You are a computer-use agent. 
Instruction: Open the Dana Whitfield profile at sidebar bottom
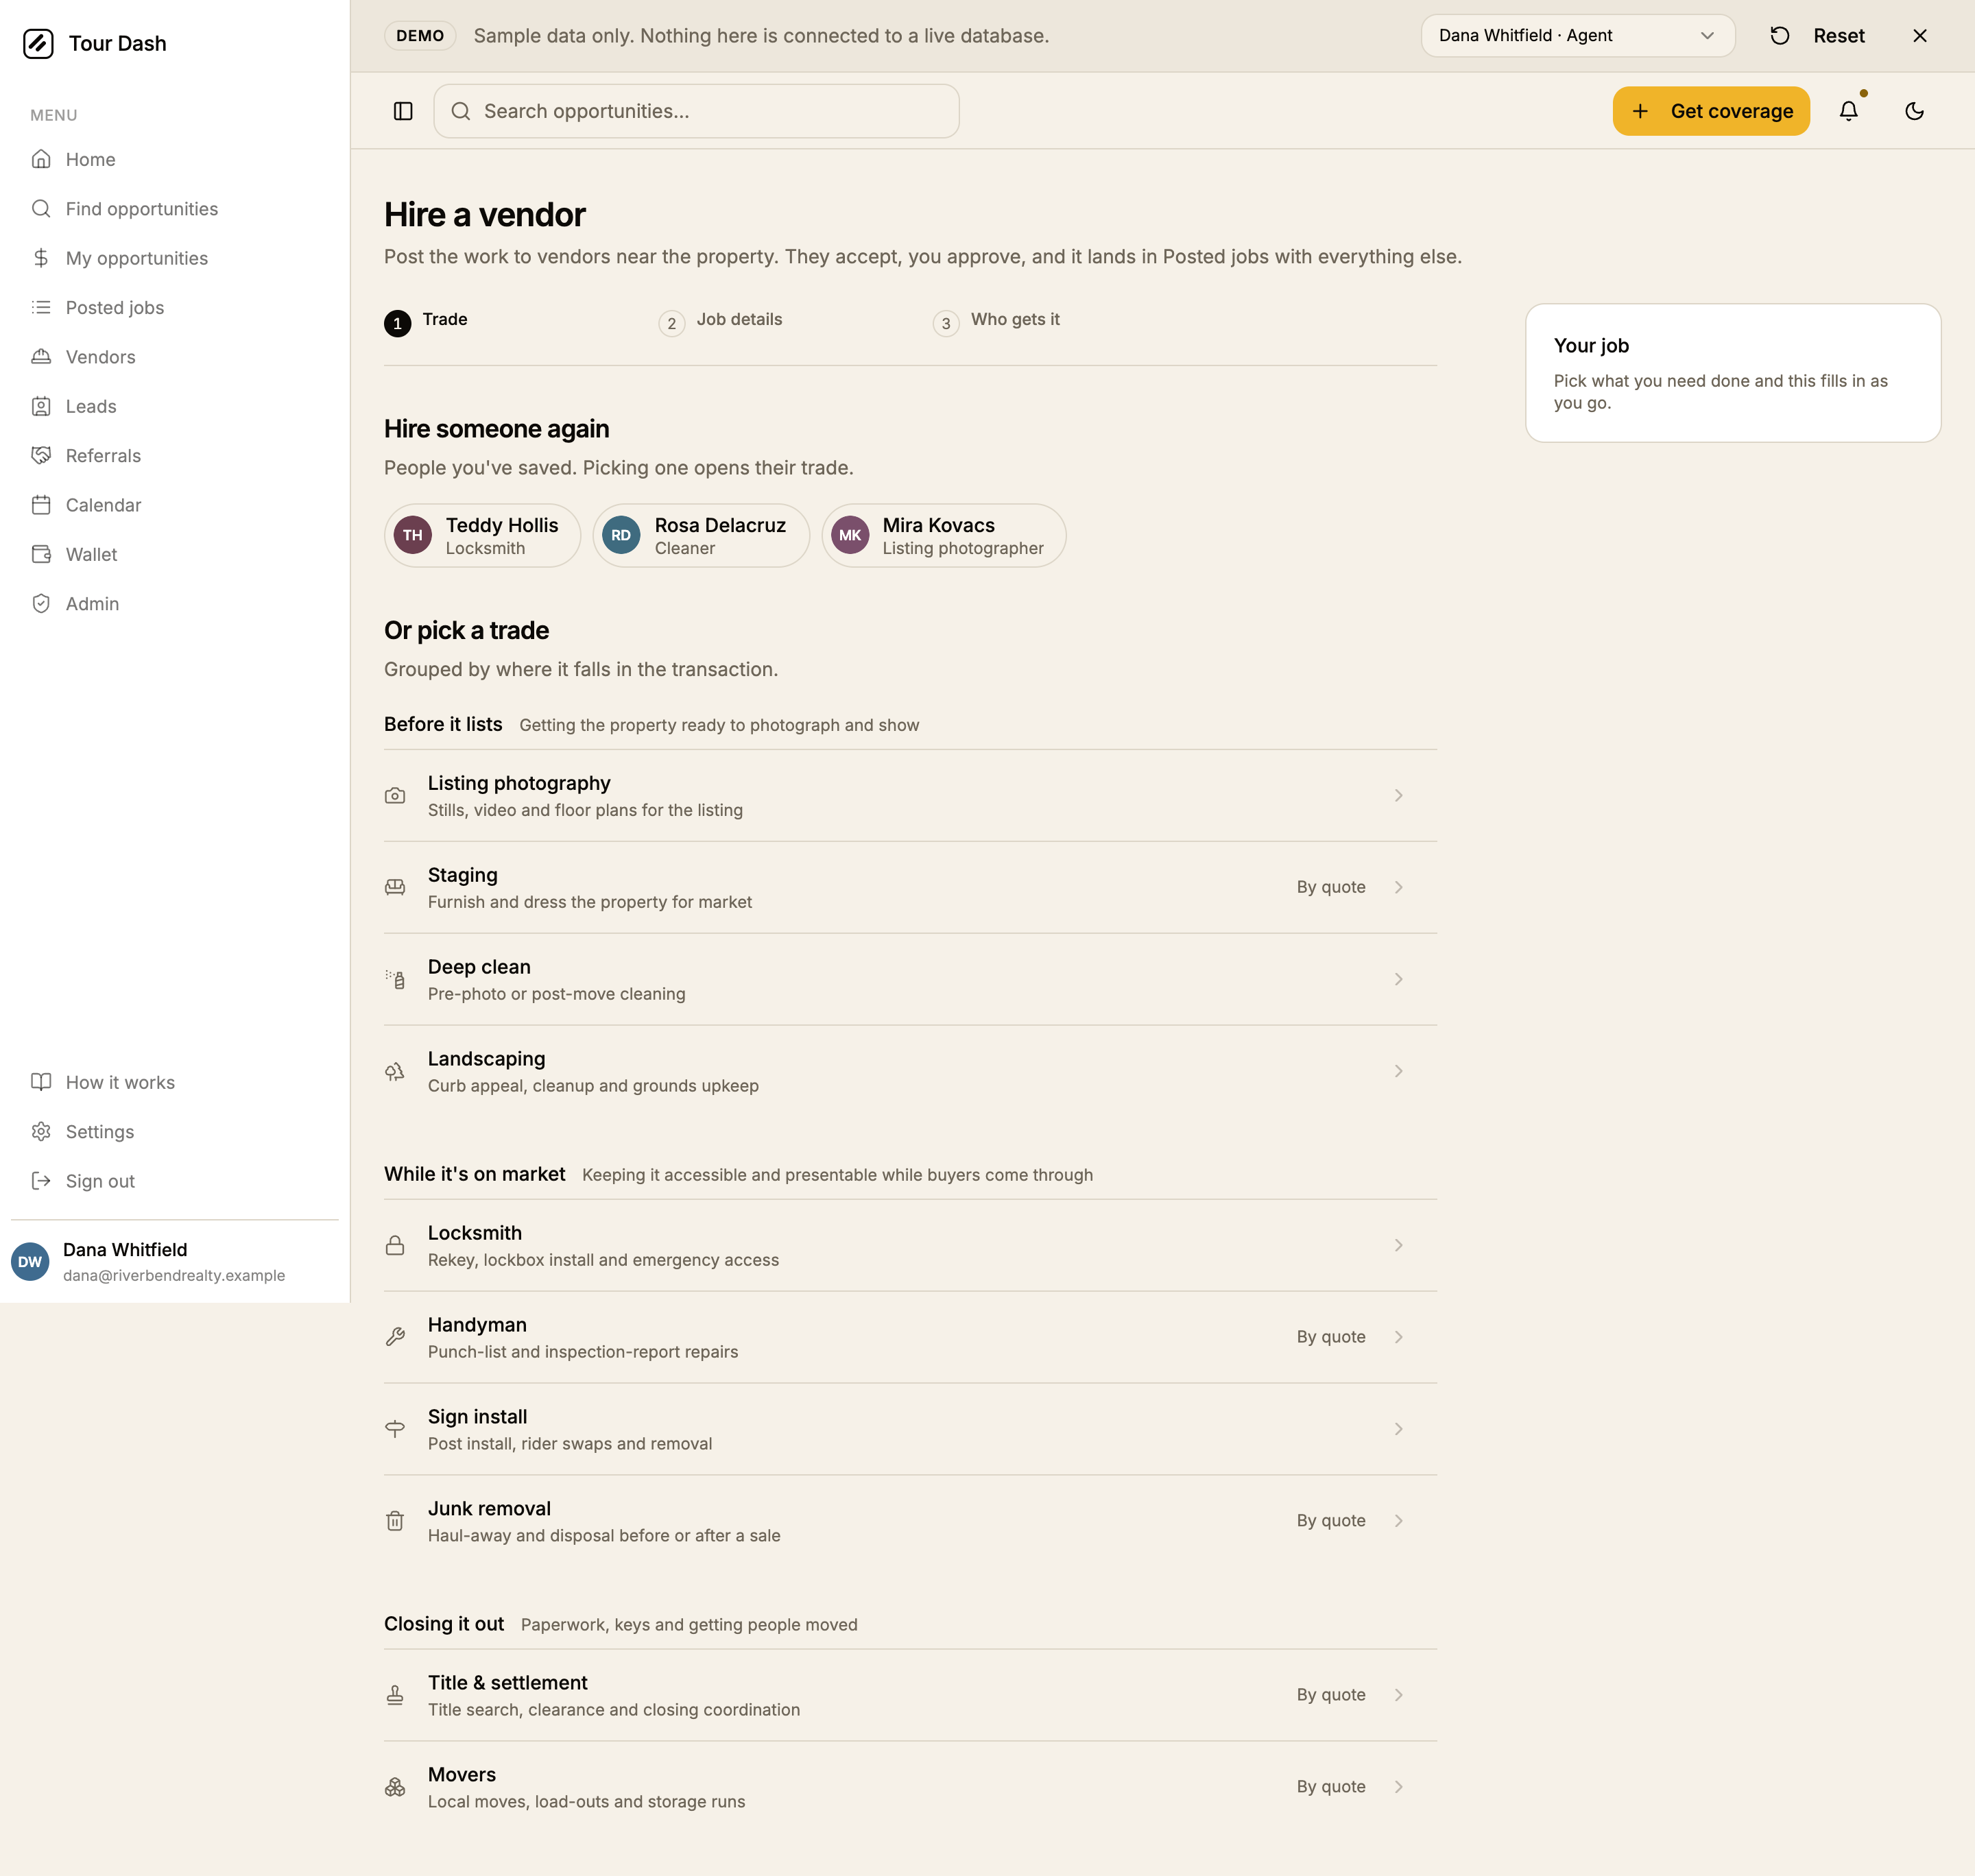click(x=175, y=1262)
